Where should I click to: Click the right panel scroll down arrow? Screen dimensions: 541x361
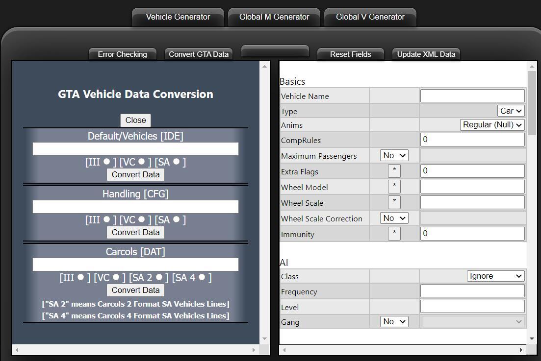coord(532,339)
